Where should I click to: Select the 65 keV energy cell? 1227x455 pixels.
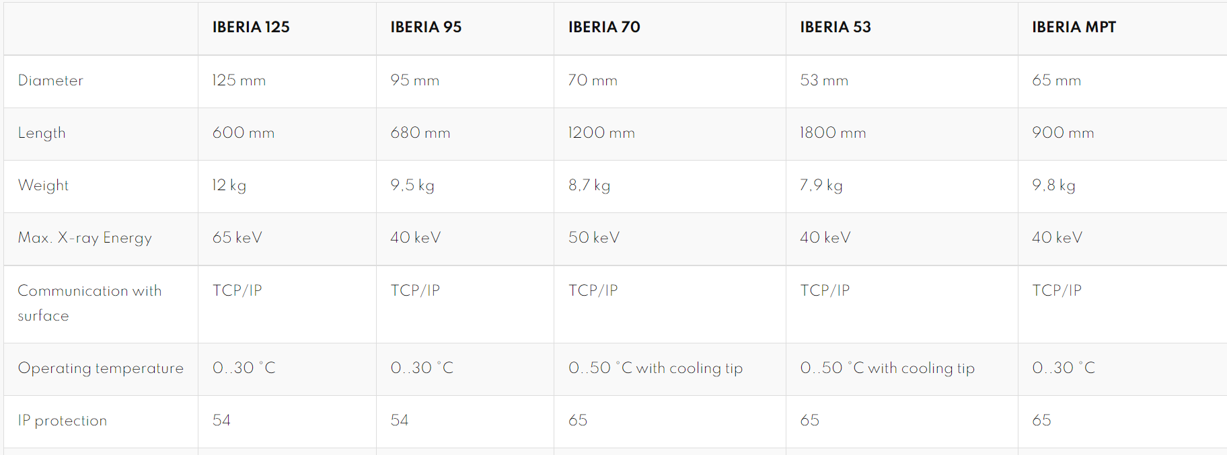237,238
